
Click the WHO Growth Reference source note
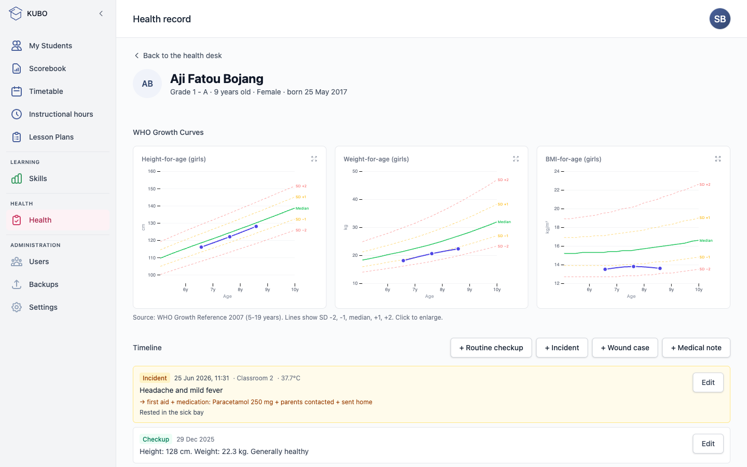tap(288, 318)
